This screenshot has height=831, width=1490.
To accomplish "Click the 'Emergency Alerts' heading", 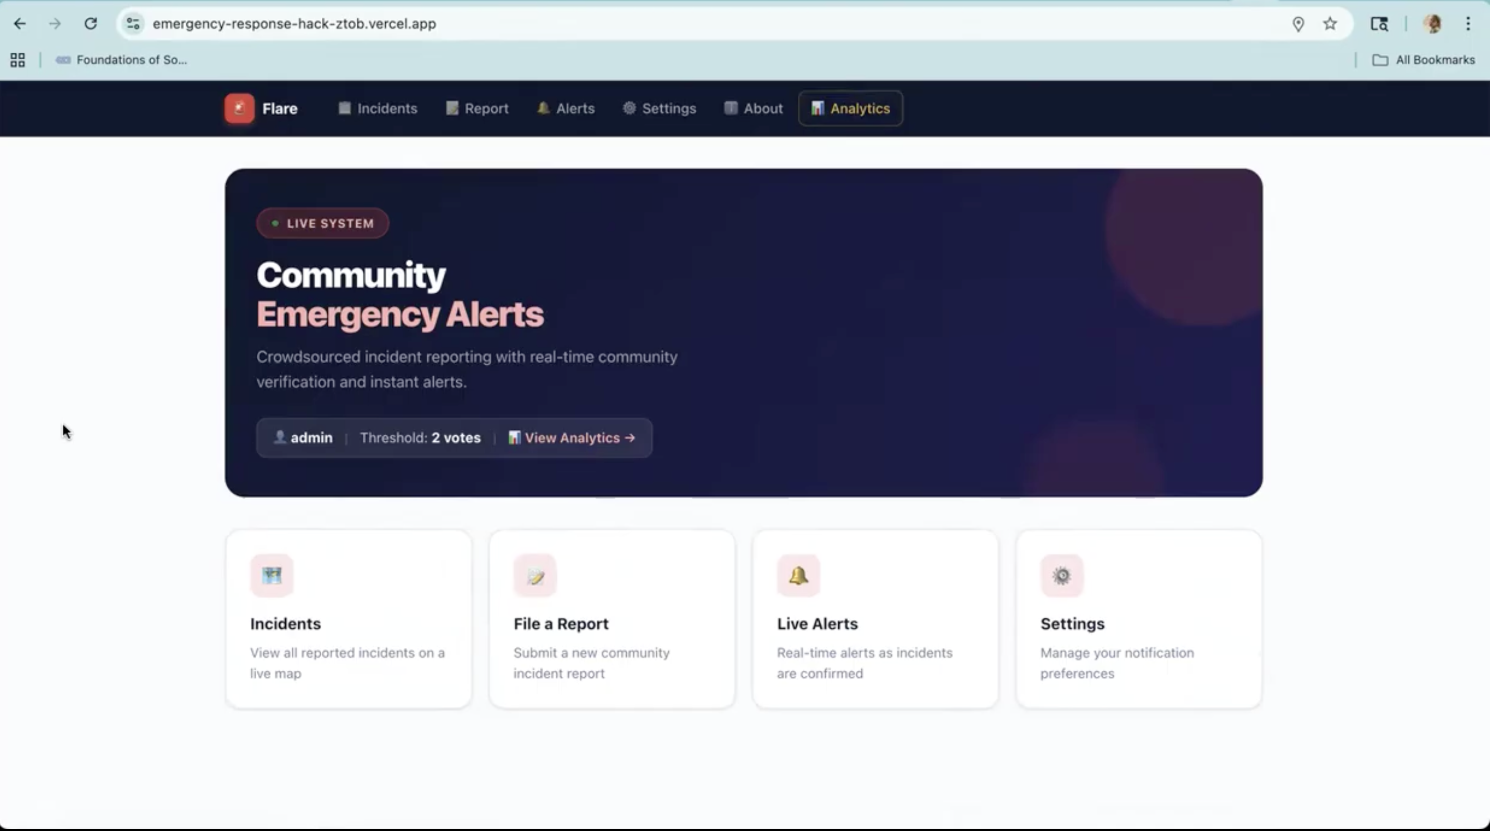I will (400, 315).
